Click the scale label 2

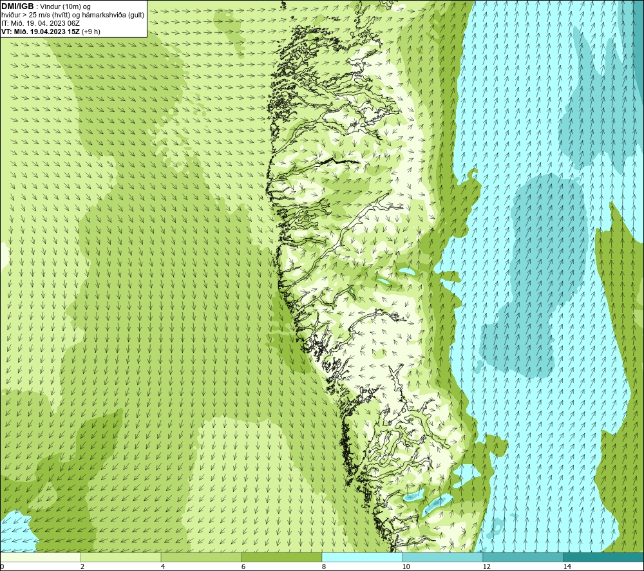(82, 566)
